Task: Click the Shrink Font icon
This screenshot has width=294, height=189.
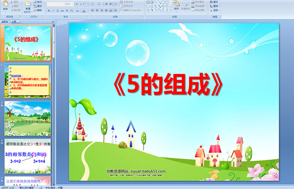Action: [x=81, y=4]
